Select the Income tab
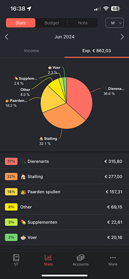The width and height of the screenshot is (129, 279). pos(31,51)
